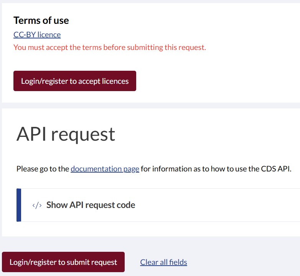The image size is (300, 276).
Task: Click the Terms of use heading
Action: (x=41, y=20)
